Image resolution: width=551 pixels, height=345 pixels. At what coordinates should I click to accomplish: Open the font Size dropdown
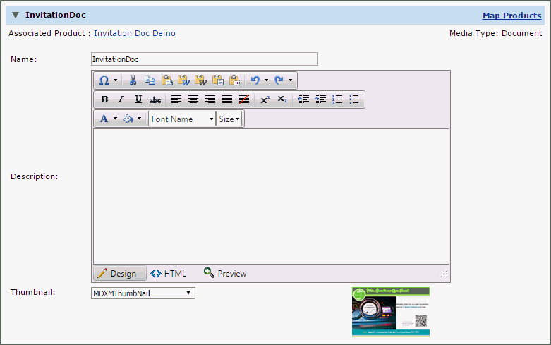(x=229, y=119)
